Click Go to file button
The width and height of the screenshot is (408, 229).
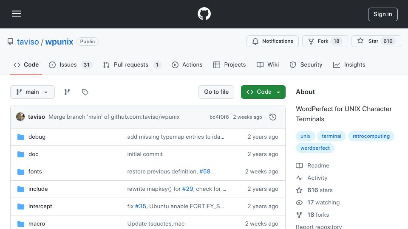[216, 92]
